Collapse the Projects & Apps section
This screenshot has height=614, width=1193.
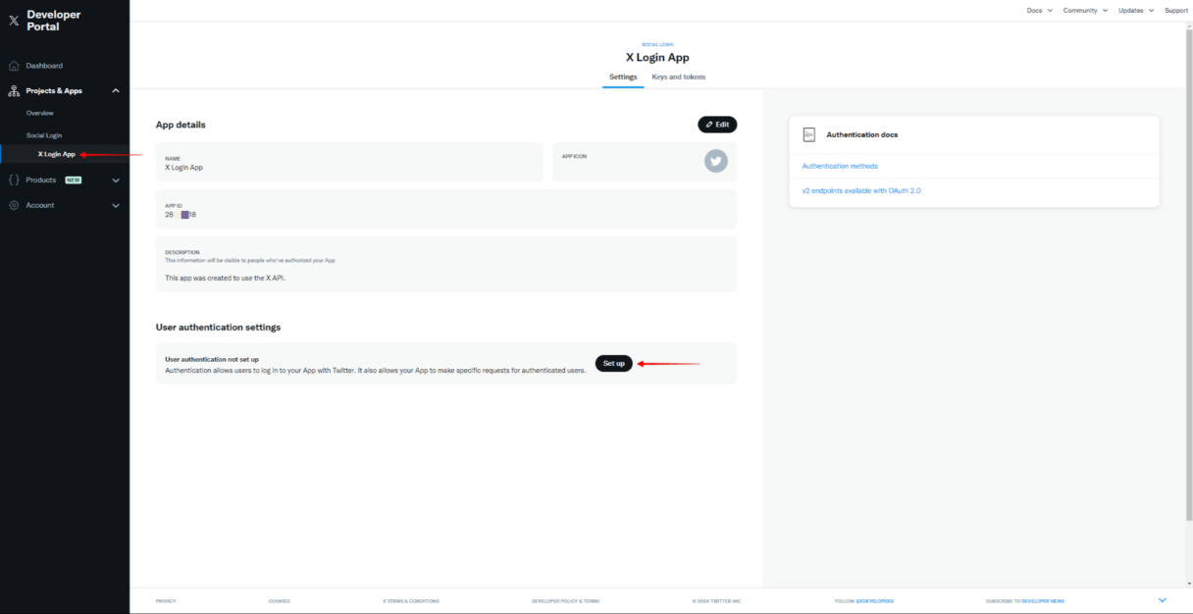(x=115, y=90)
